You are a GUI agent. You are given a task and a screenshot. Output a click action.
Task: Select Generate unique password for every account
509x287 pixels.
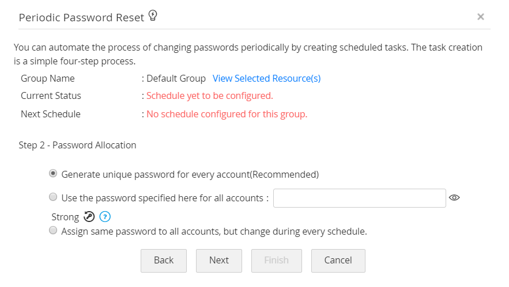tap(54, 173)
